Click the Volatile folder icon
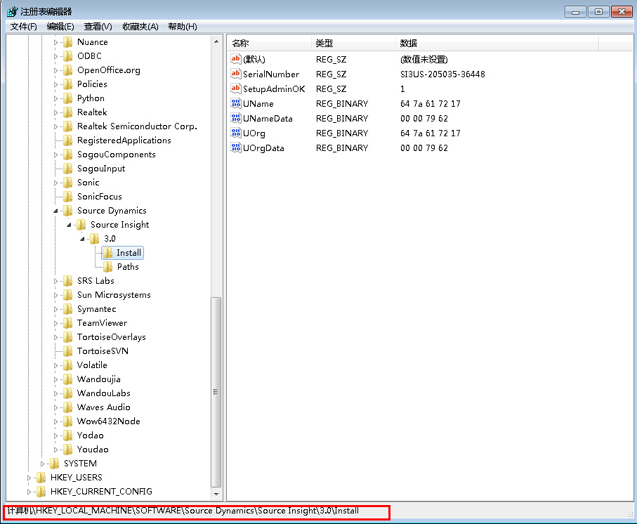 [68, 365]
